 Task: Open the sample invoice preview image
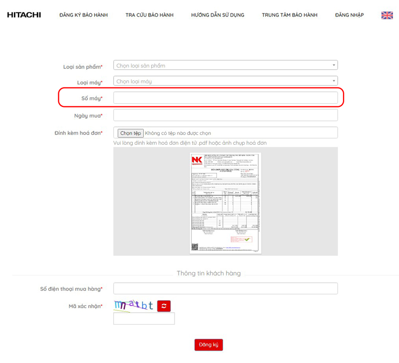pos(225,203)
